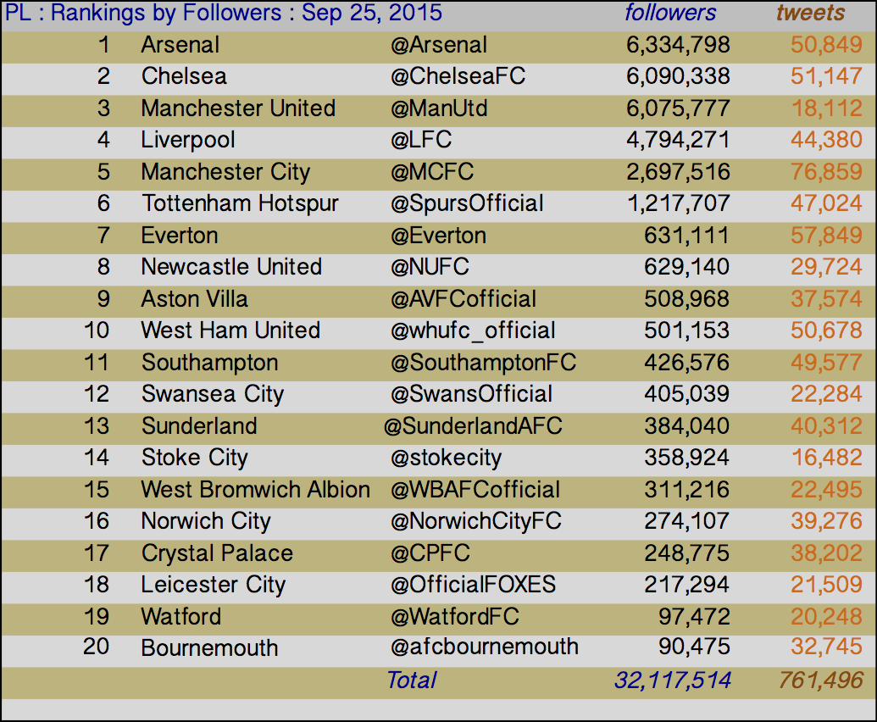The width and height of the screenshot is (877, 722).
Task: Select the @whufc_official handle
Action: coord(473,331)
